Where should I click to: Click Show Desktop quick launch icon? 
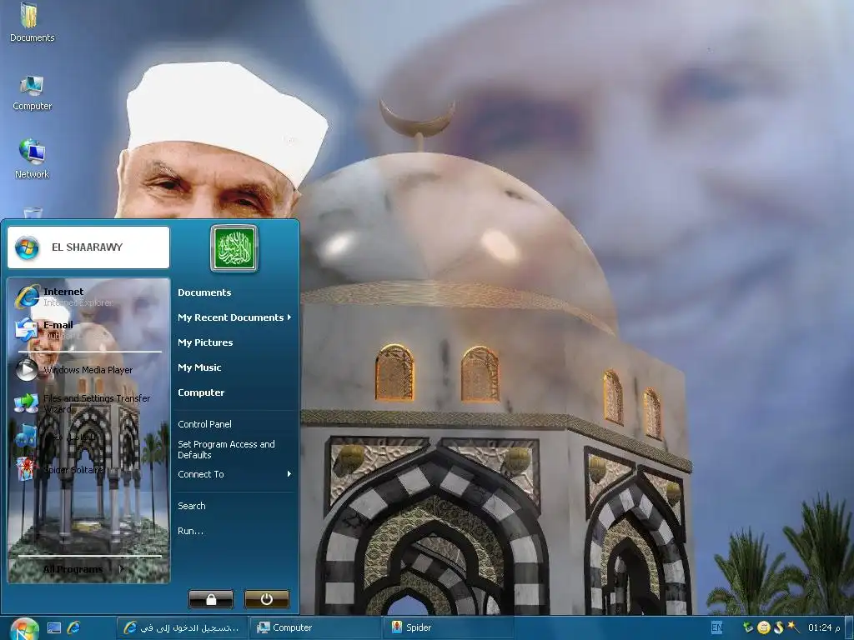pos(54,628)
